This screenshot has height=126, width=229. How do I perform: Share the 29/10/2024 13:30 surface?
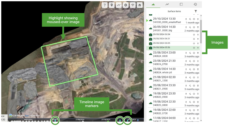(190, 19)
